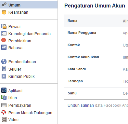Edit the Nama row
The width and height of the screenshot is (128, 124).
(96, 21)
